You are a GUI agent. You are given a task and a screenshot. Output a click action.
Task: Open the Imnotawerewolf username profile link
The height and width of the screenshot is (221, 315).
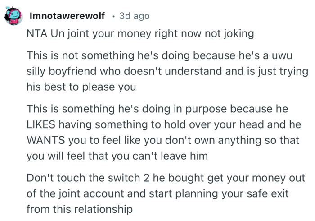click(x=67, y=16)
